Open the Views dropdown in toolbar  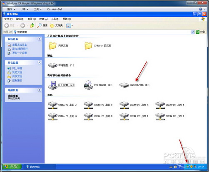[x=70, y=25]
